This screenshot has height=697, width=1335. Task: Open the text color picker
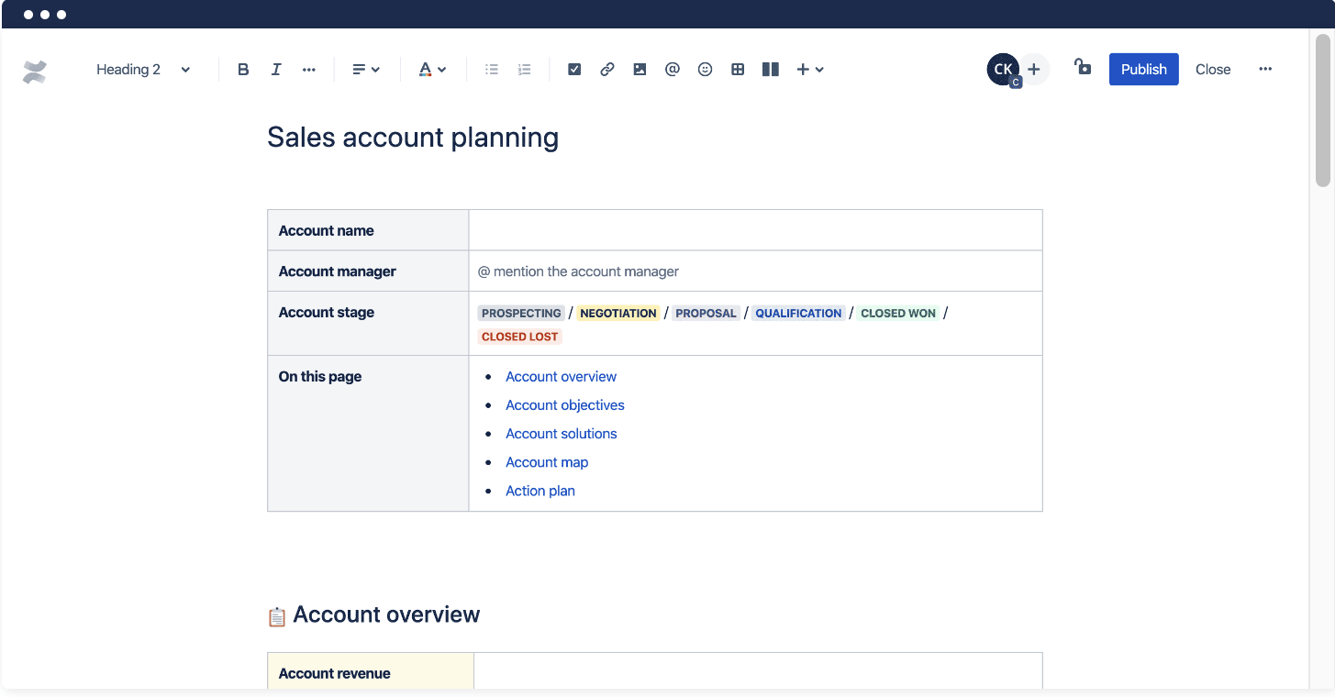tap(432, 69)
